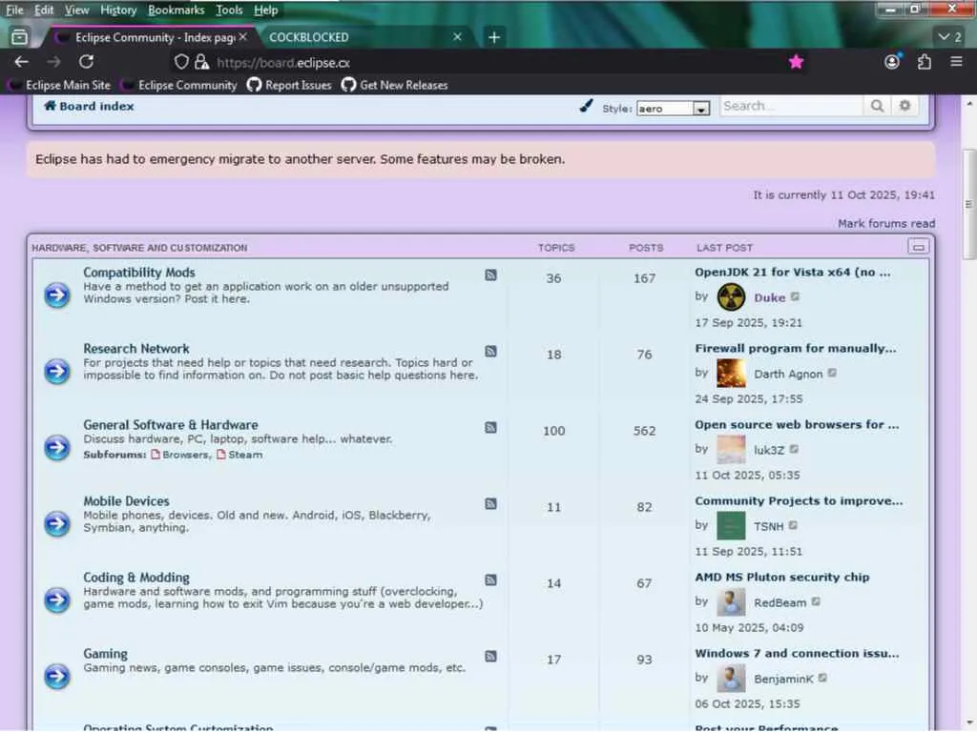Open AMD MS Pluton security chip post
This screenshot has width=977, height=732.
pos(782,577)
